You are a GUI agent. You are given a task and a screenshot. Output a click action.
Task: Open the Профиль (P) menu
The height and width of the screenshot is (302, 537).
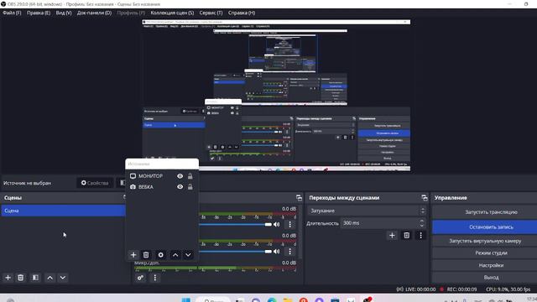[131, 13]
